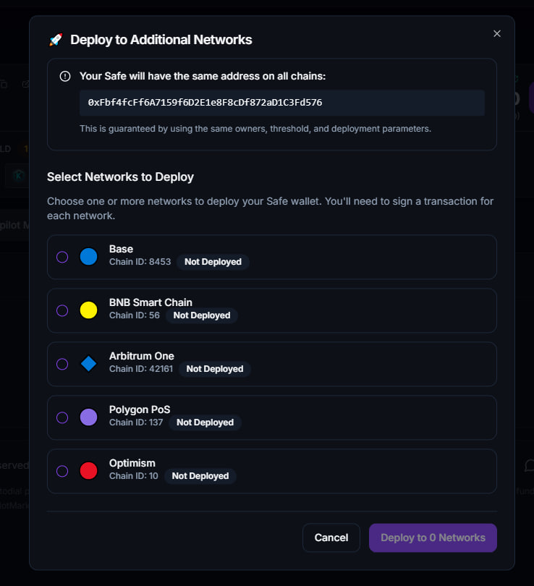Select the Arbitrum One radio button
The image size is (534, 586).
click(x=62, y=364)
